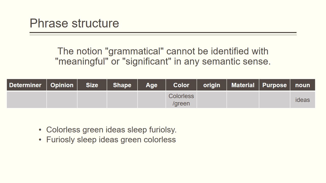Viewport: 326px width, 183px height.
Task: Click the quote starting 'The notion grammatical'
Action: pyautogui.click(x=163, y=56)
